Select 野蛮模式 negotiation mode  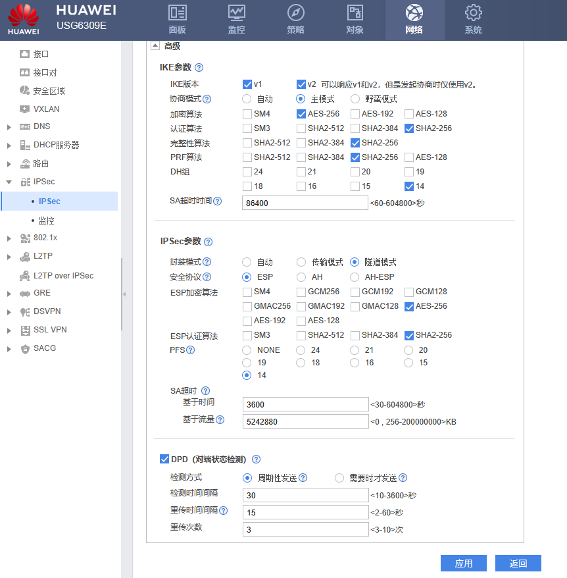click(x=355, y=99)
